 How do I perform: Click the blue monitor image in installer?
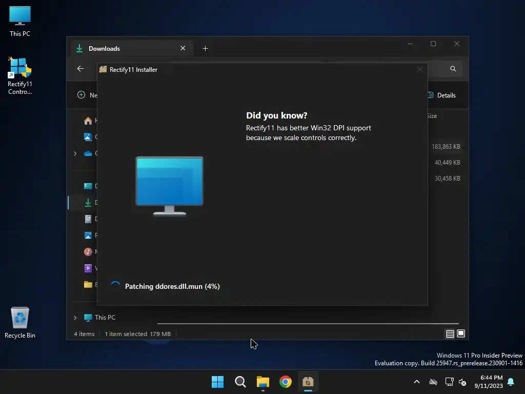(169, 186)
